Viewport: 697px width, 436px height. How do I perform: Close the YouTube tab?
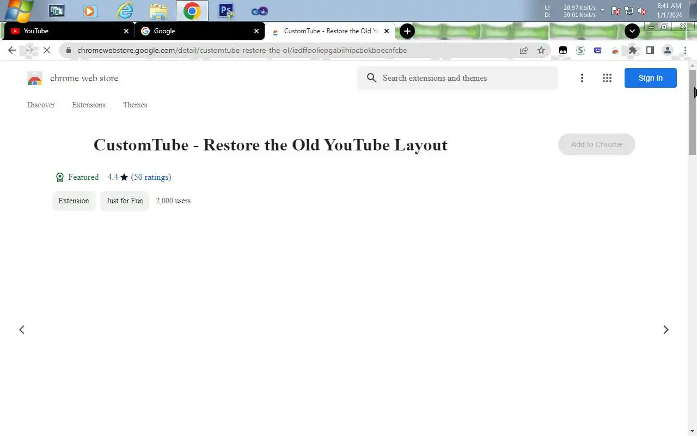click(x=126, y=31)
